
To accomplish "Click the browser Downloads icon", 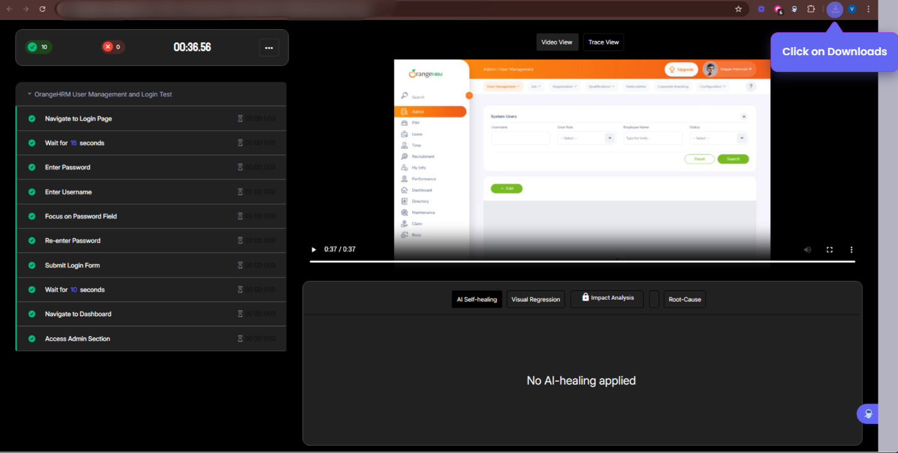I will point(835,9).
